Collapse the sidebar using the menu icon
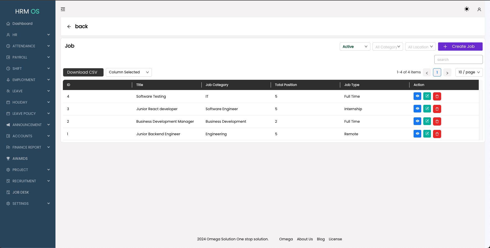The height and width of the screenshot is (248, 490). click(63, 9)
